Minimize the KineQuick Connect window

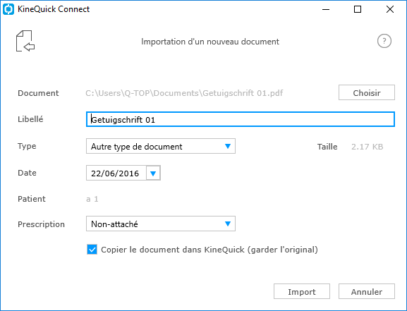click(x=326, y=9)
